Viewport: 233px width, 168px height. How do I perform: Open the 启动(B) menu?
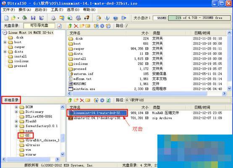tap(41, 10)
